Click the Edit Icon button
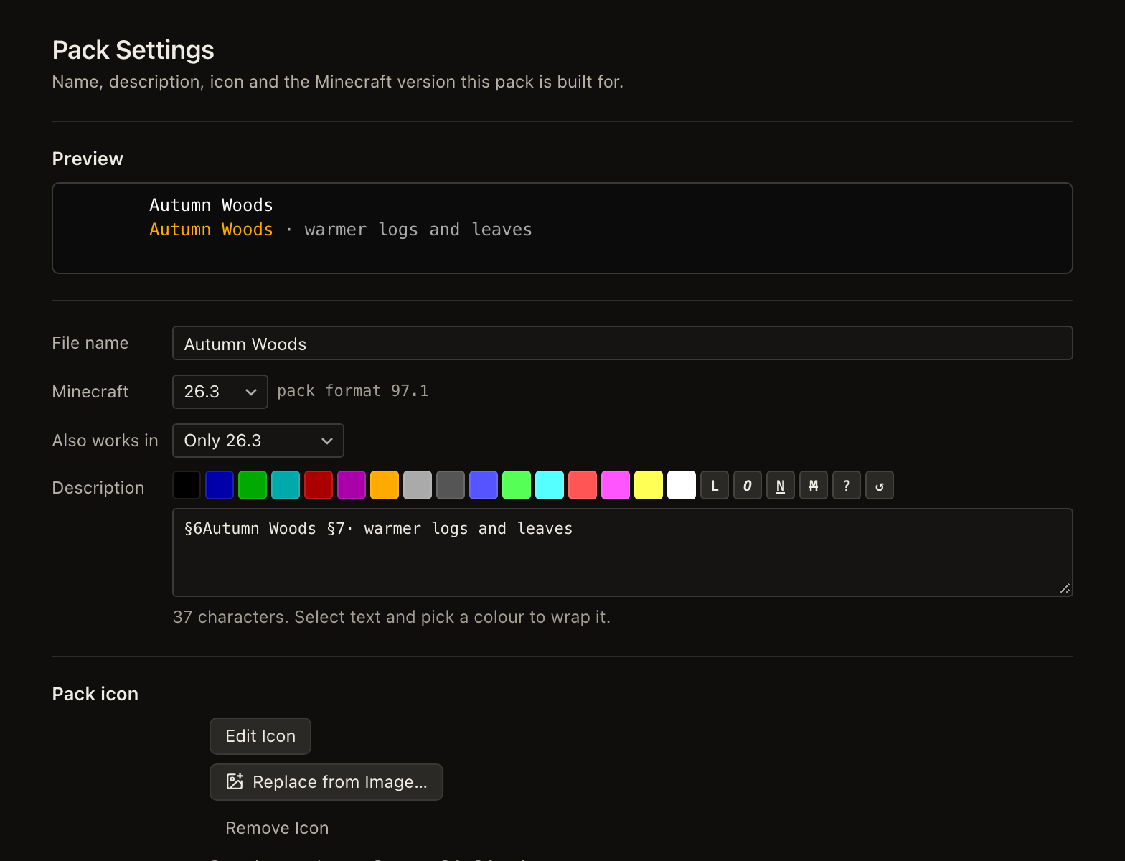The image size is (1125, 861). pos(260,736)
